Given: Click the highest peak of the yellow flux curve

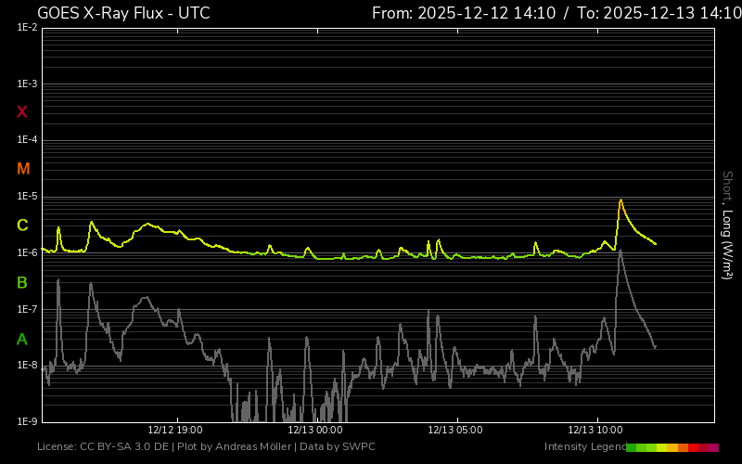Looking at the screenshot, I should click(620, 200).
